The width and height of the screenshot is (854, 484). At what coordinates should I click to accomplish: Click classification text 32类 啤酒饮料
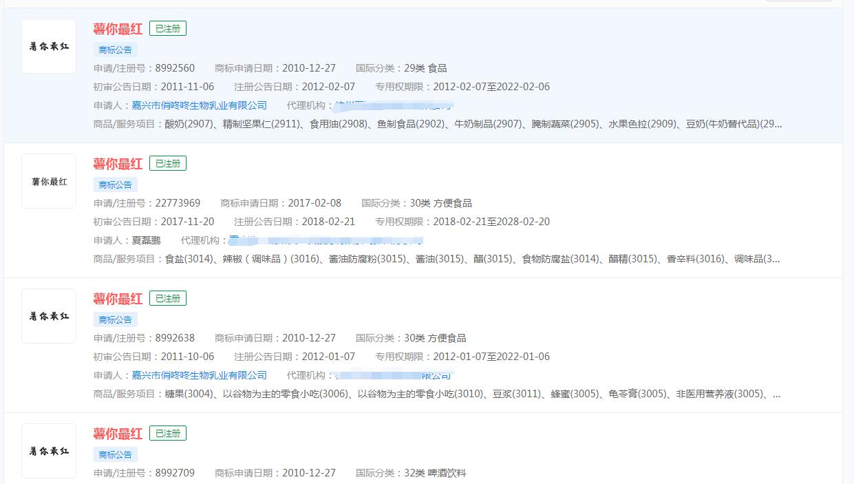point(435,473)
